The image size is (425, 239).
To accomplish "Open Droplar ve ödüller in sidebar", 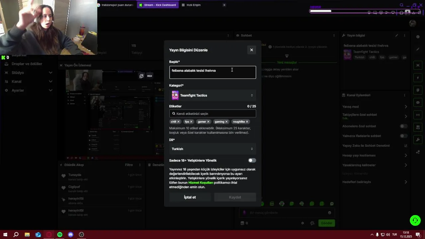I will (27, 64).
